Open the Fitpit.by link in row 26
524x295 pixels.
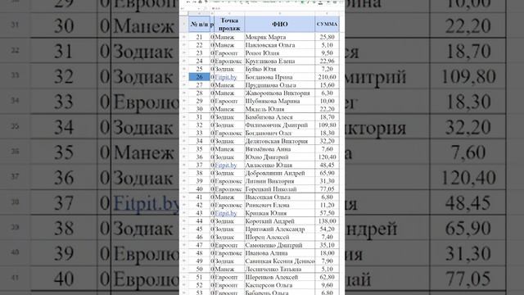click(x=226, y=77)
